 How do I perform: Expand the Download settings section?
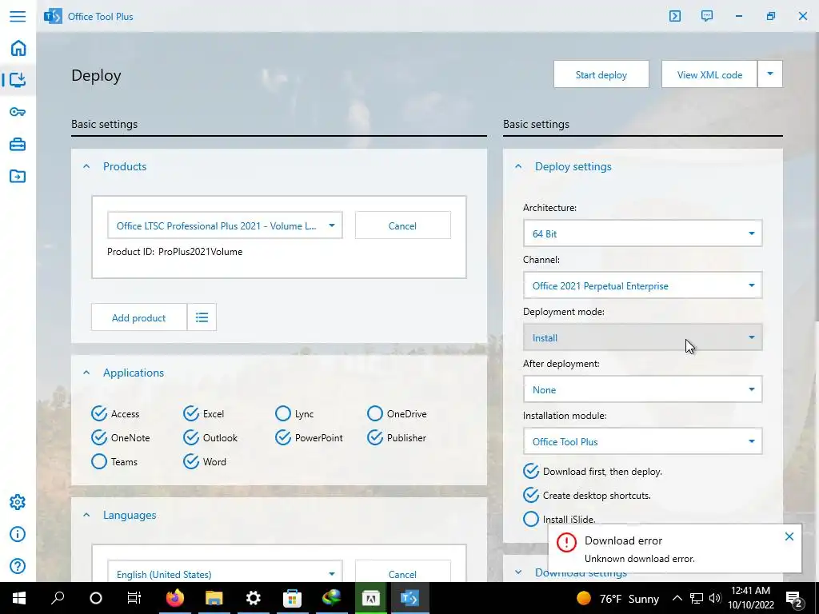[x=518, y=572]
